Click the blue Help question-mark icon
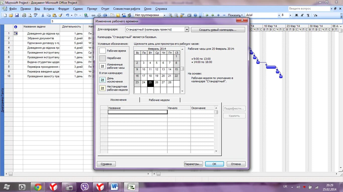The image size is (343, 192). click(195, 15)
